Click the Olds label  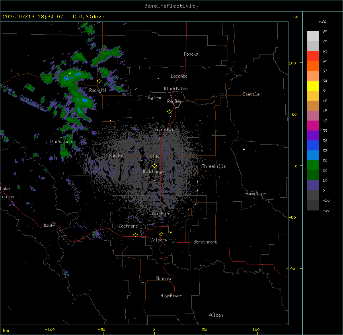point(154,157)
